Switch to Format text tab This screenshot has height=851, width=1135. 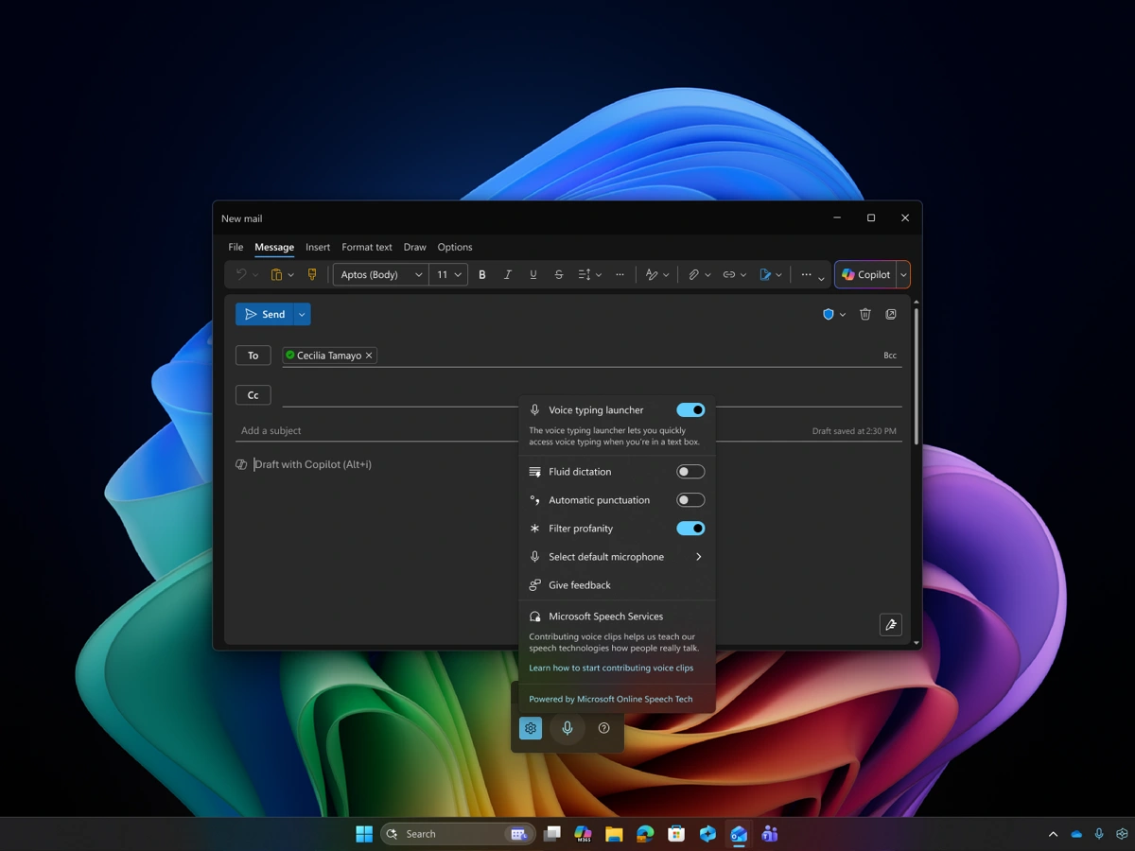[x=367, y=247]
